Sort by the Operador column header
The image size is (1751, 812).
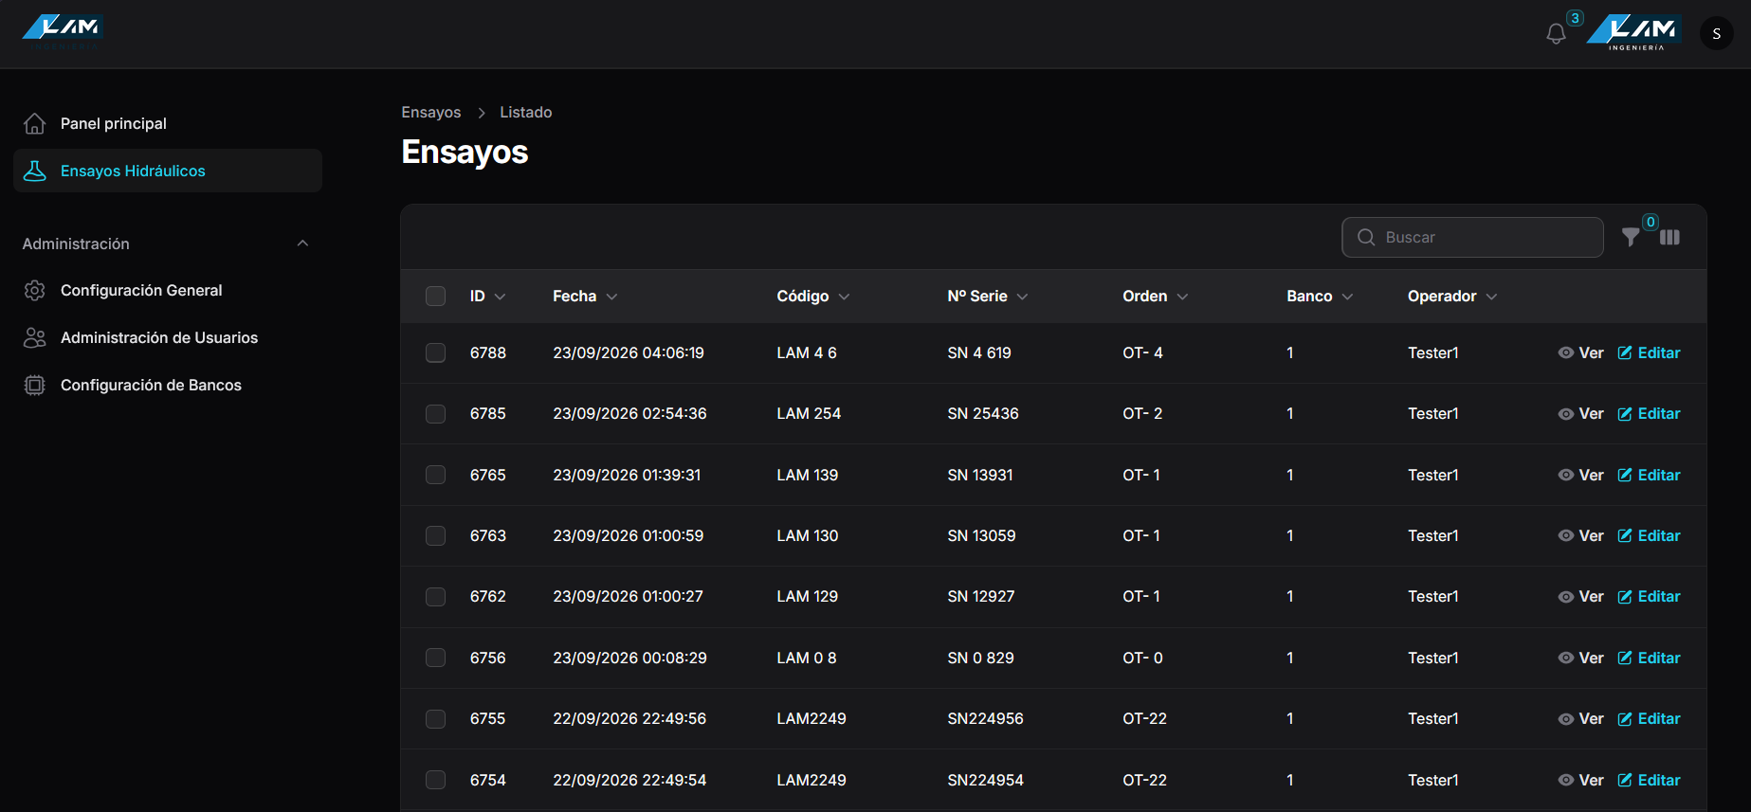1451,296
